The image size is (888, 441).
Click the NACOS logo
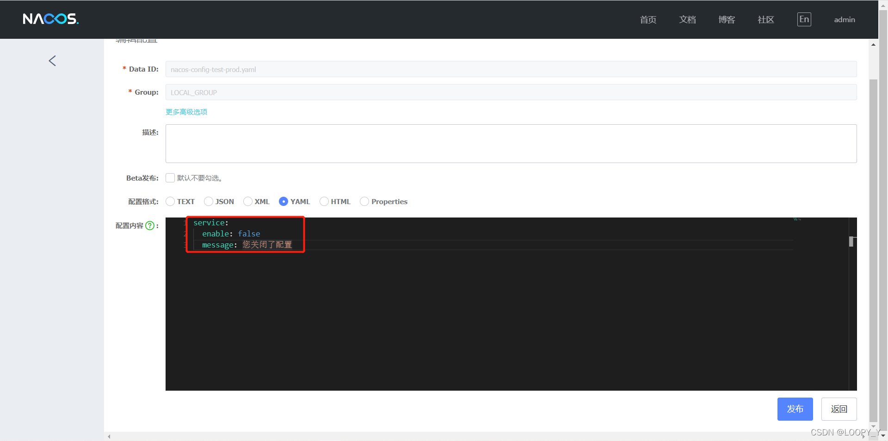[x=50, y=19]
